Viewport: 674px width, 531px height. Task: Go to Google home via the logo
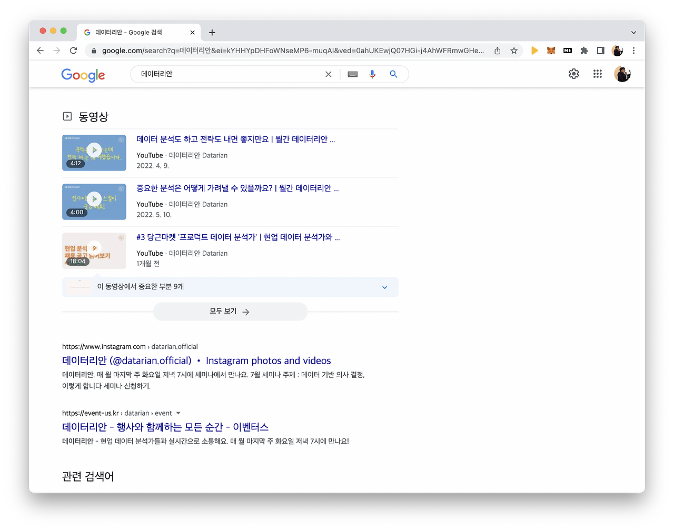click(83, 75)
